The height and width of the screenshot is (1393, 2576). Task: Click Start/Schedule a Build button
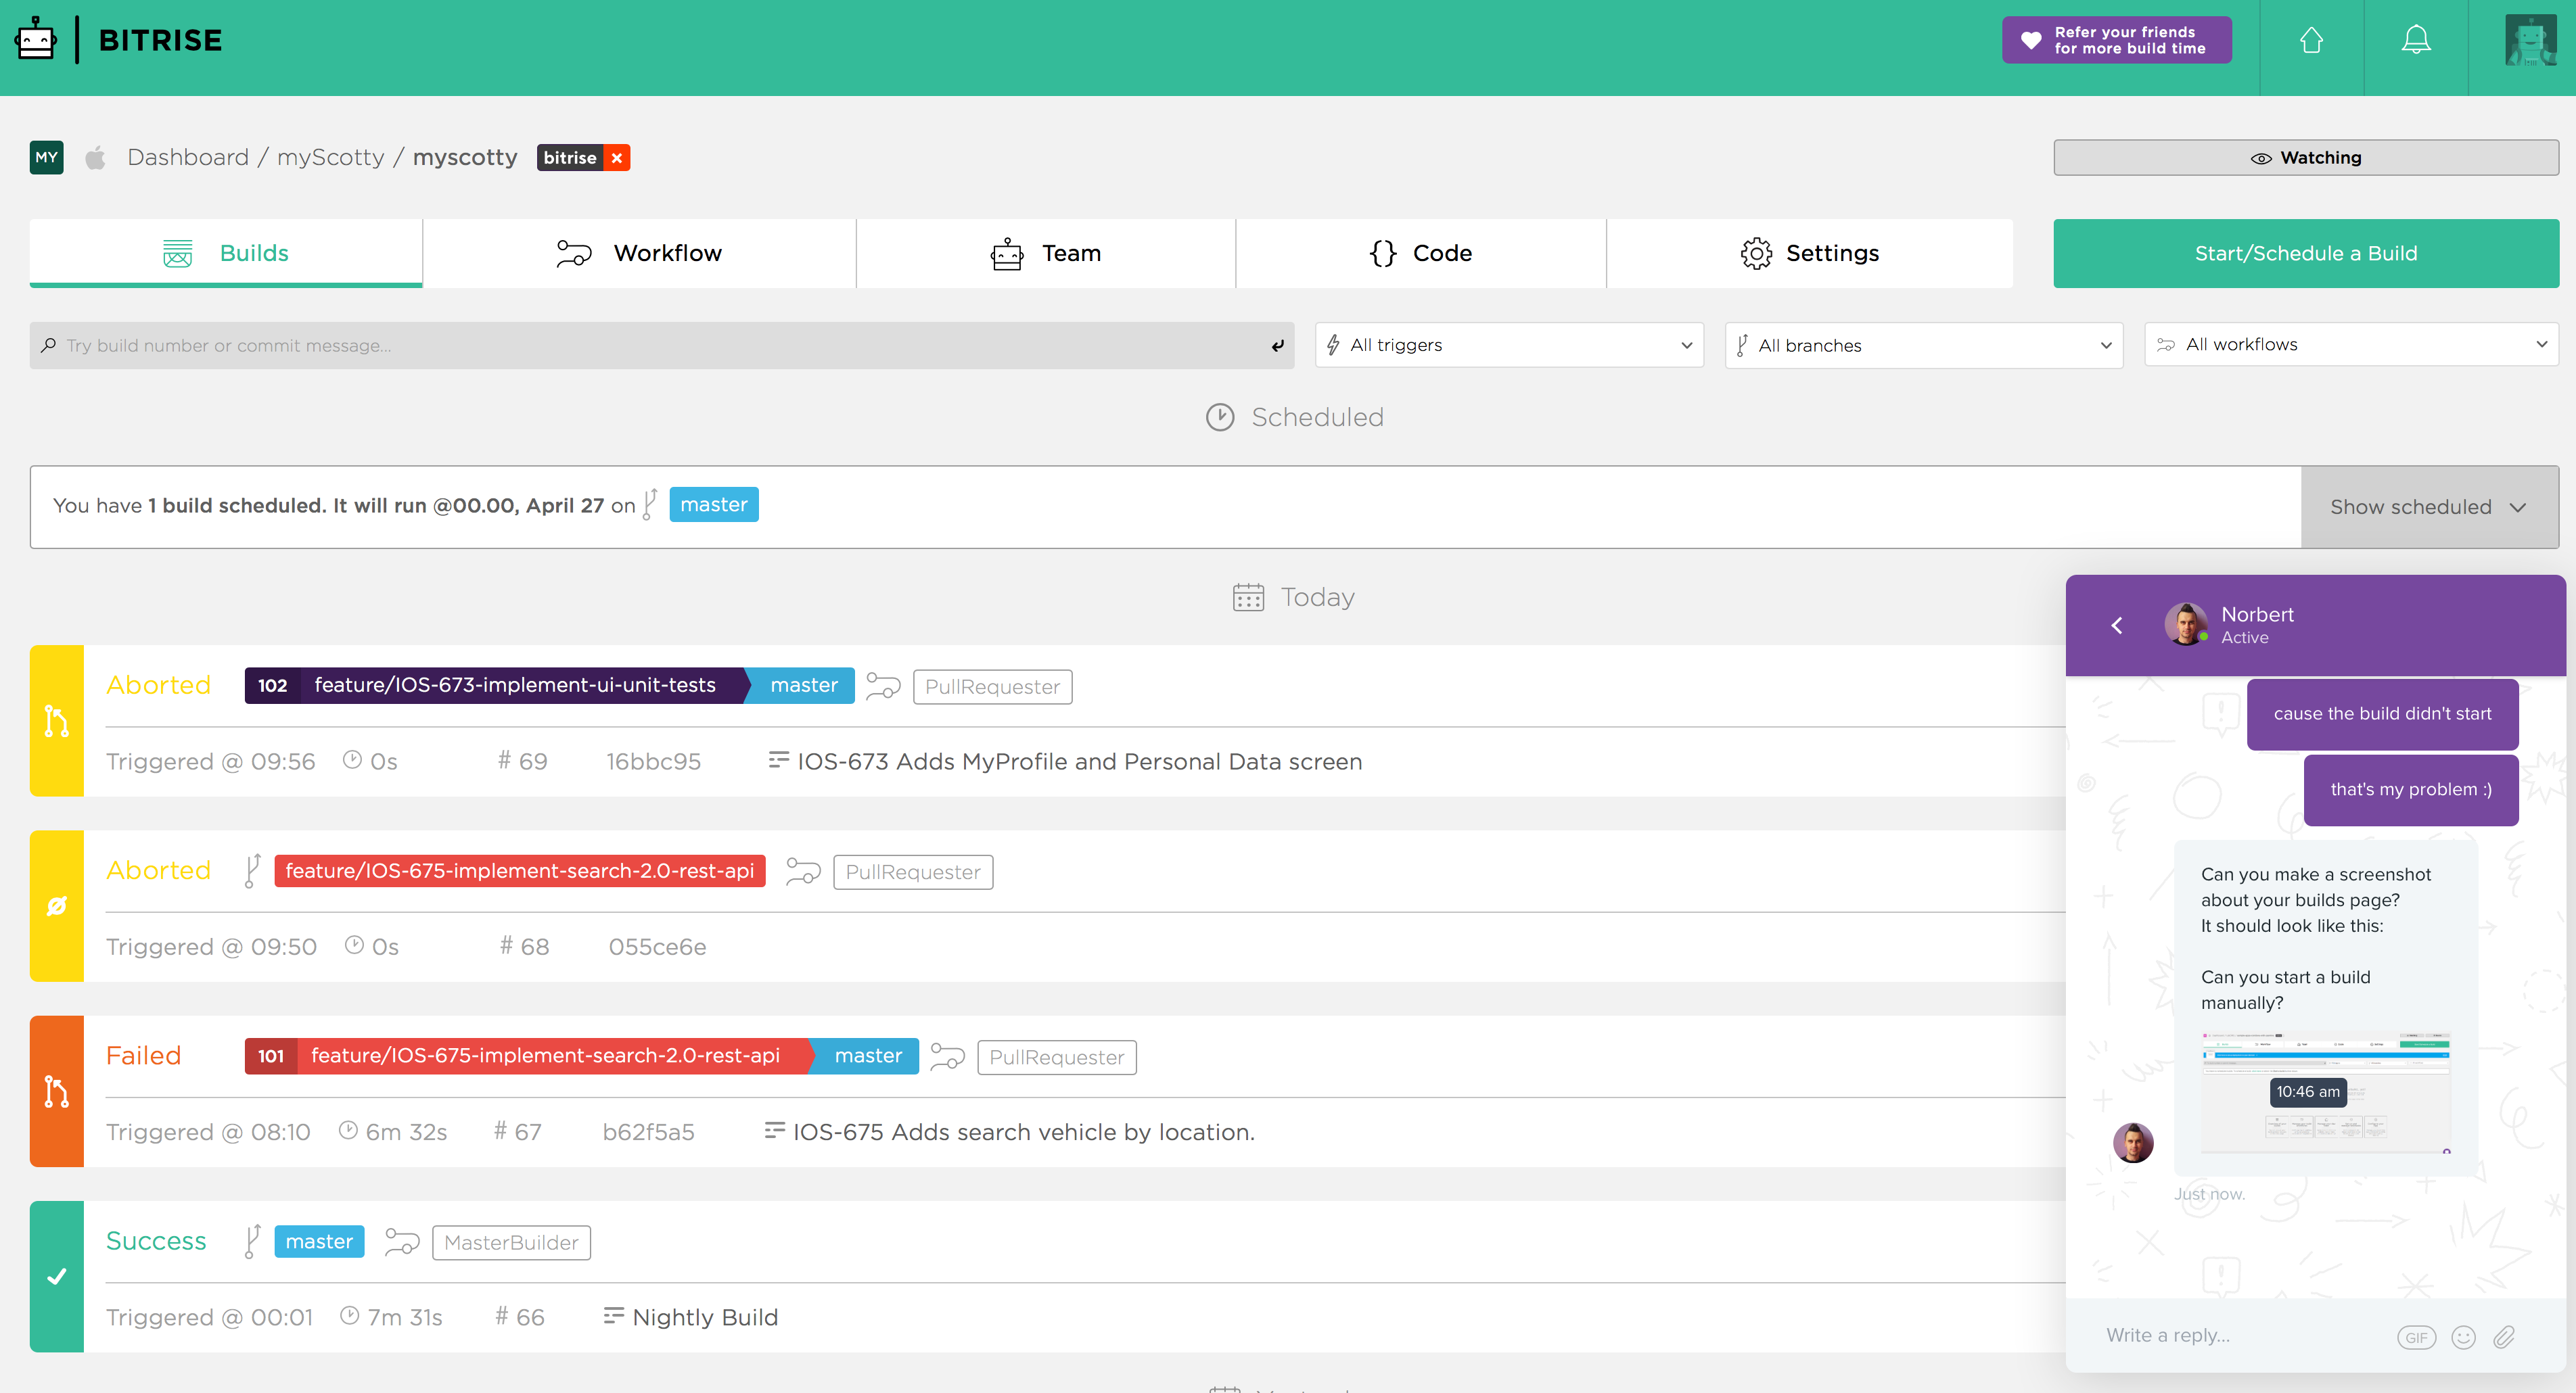click(2306, 253)
